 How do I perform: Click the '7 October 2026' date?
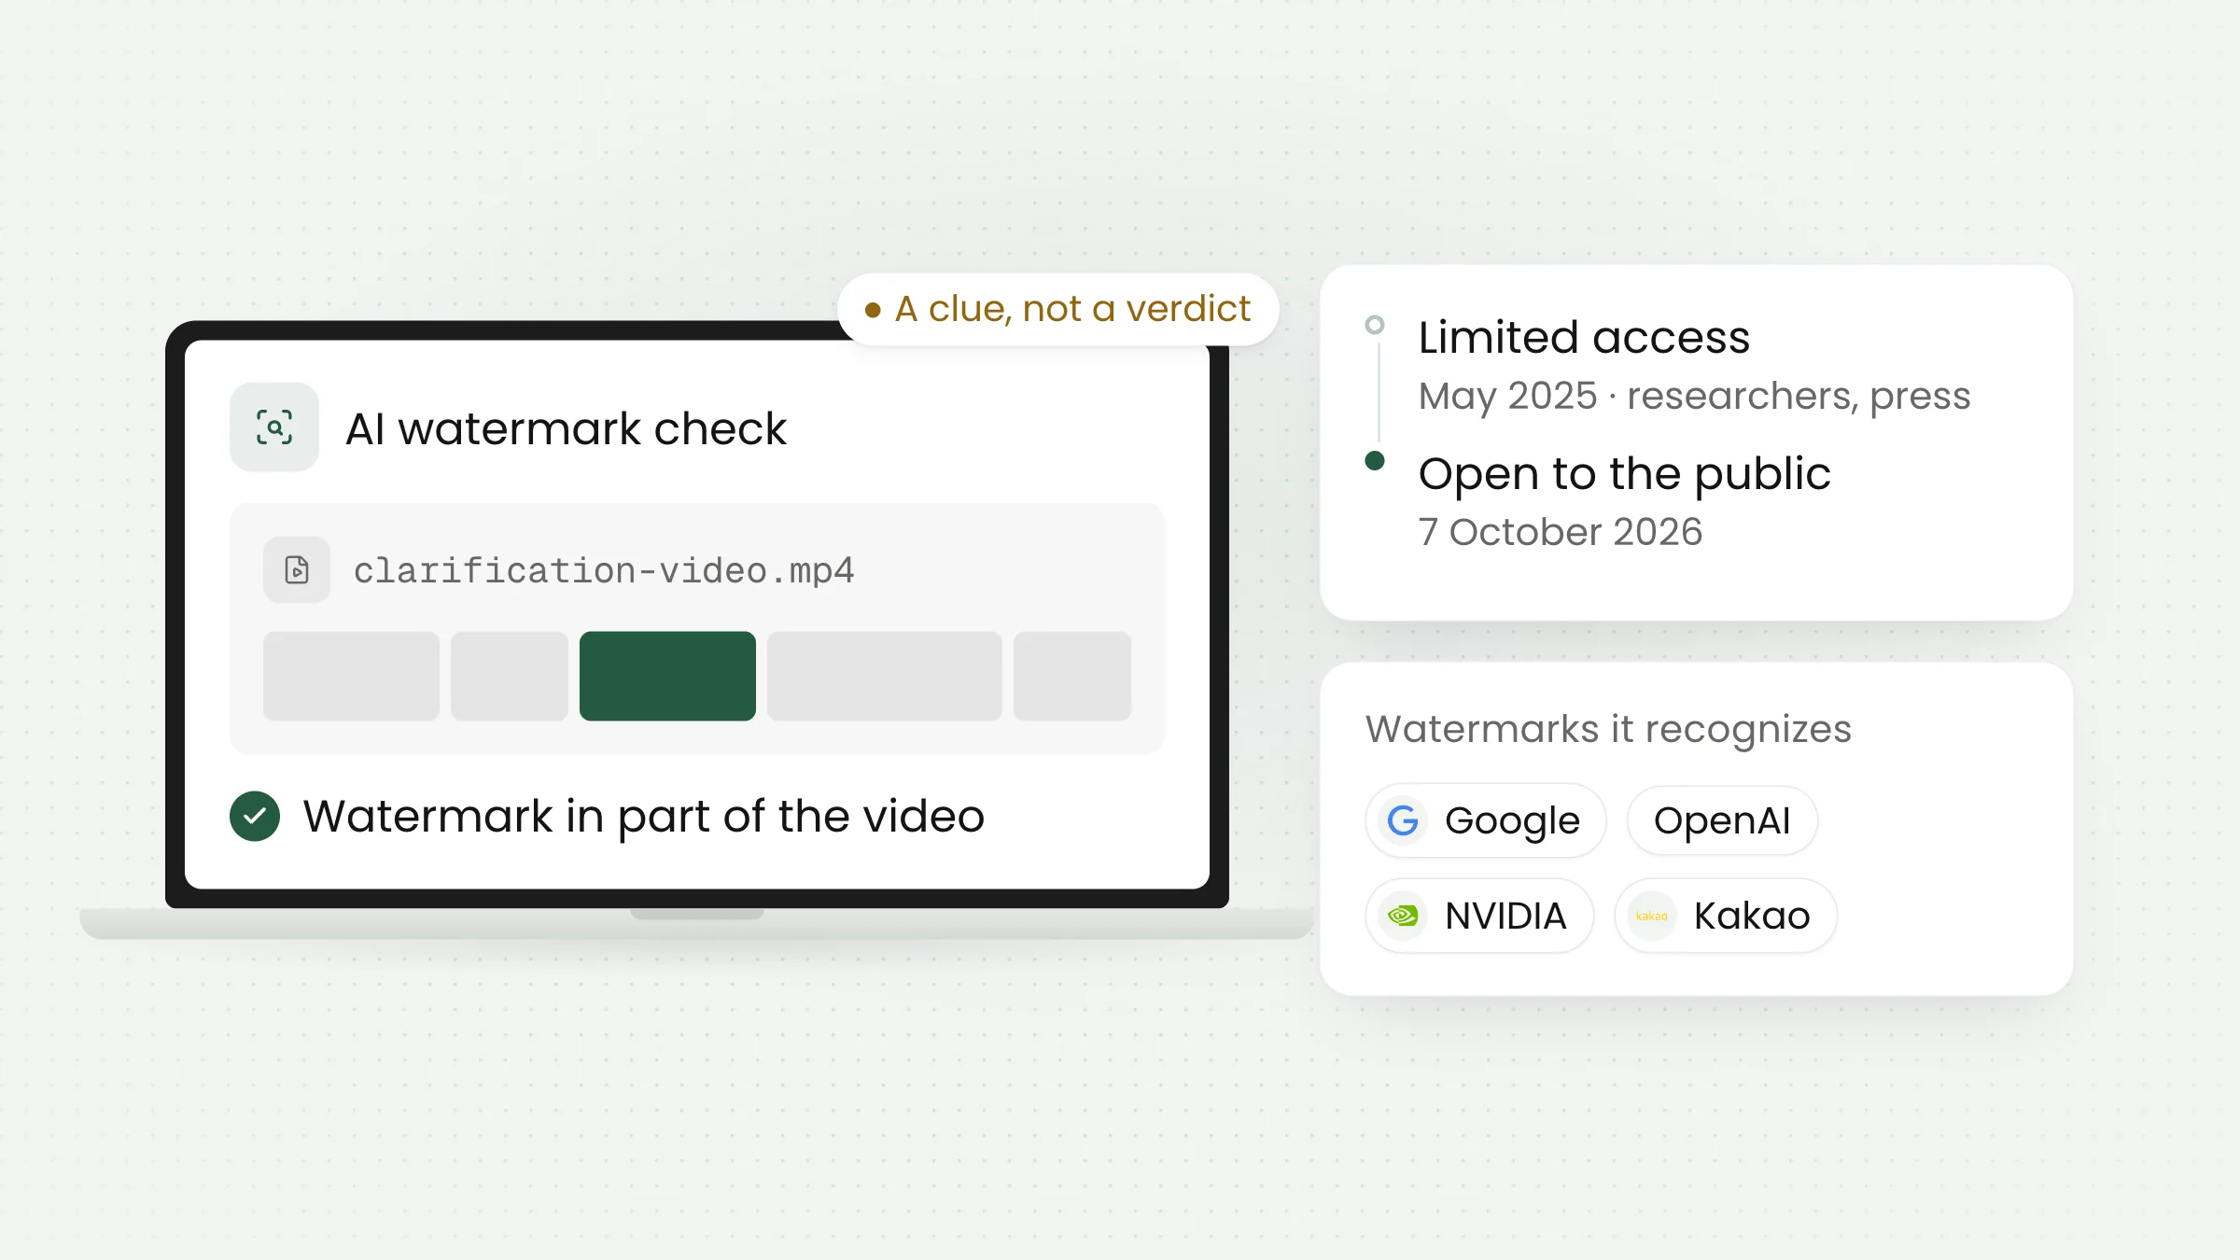tap(1561, 532)
